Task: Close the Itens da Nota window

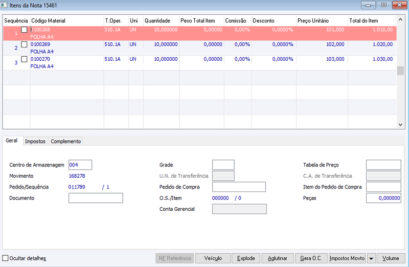Action: click(400, 5)
